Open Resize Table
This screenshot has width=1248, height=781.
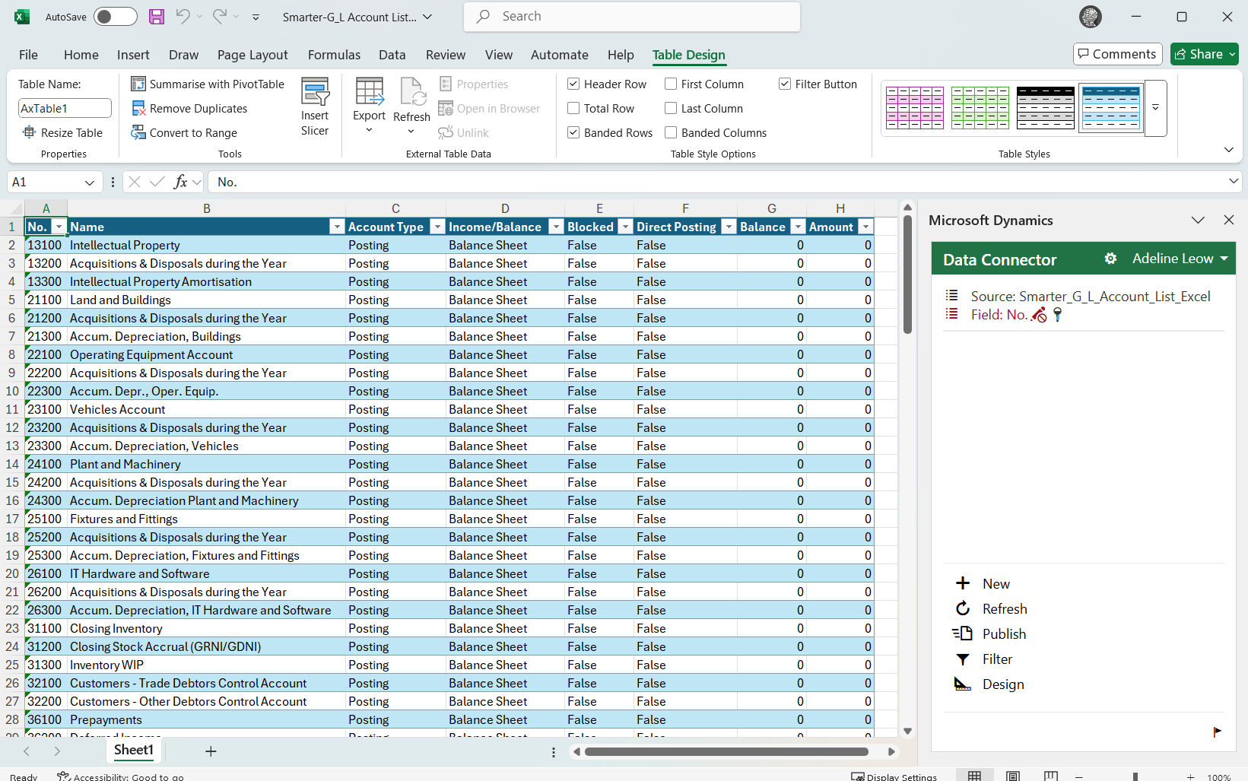click(63, 133)
